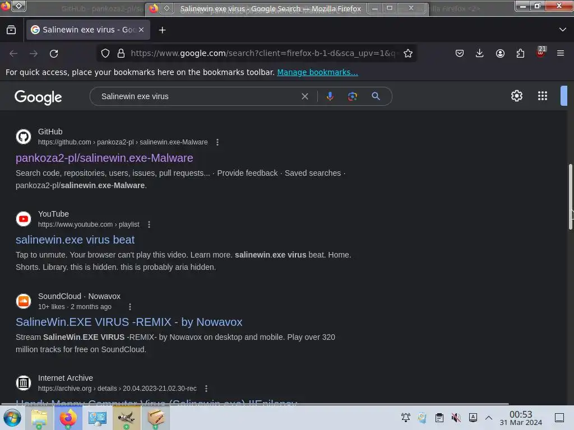Open new browser tab
The image size is (574, 430).
(x=162, y=30)
